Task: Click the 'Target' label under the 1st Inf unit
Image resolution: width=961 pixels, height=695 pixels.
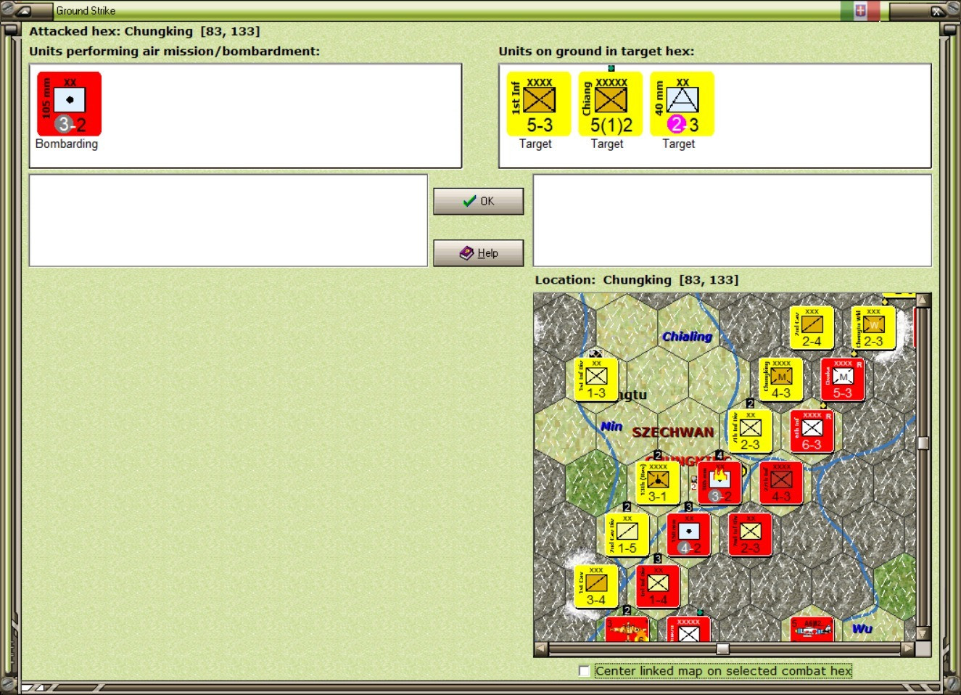Action: pos(535,144)
